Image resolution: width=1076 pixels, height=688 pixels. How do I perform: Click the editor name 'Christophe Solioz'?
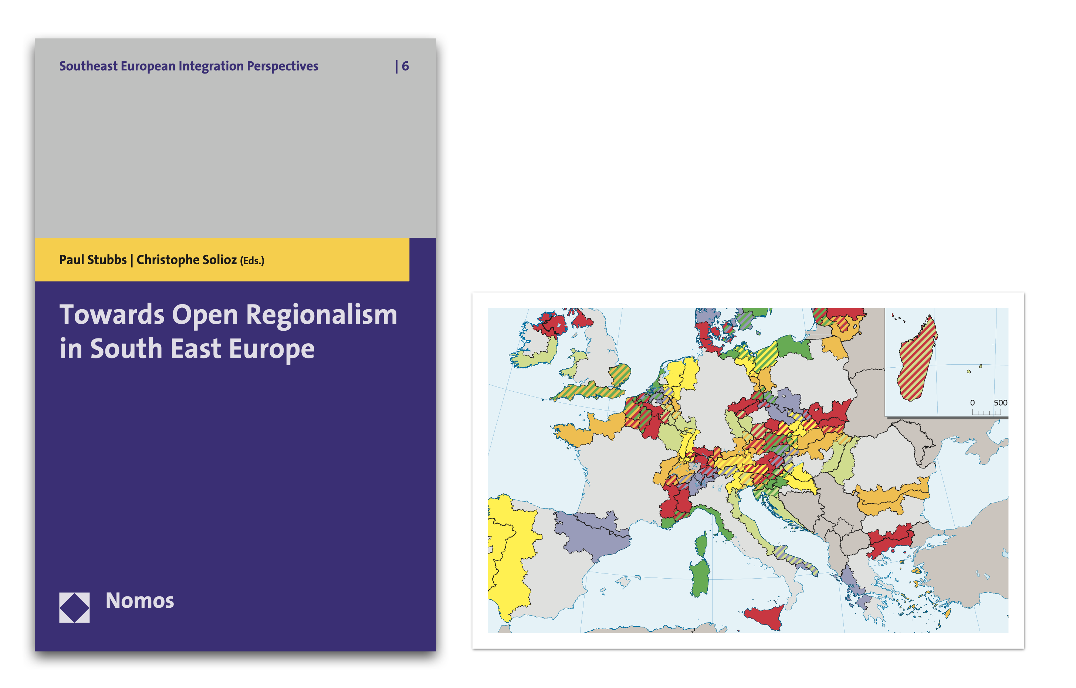(186, 259)
